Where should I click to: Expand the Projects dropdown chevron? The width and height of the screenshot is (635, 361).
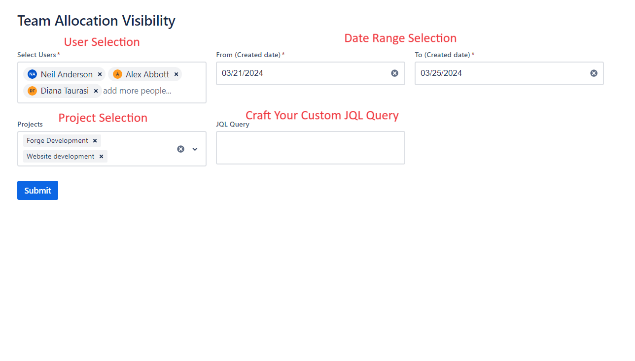tap(195, 149)
